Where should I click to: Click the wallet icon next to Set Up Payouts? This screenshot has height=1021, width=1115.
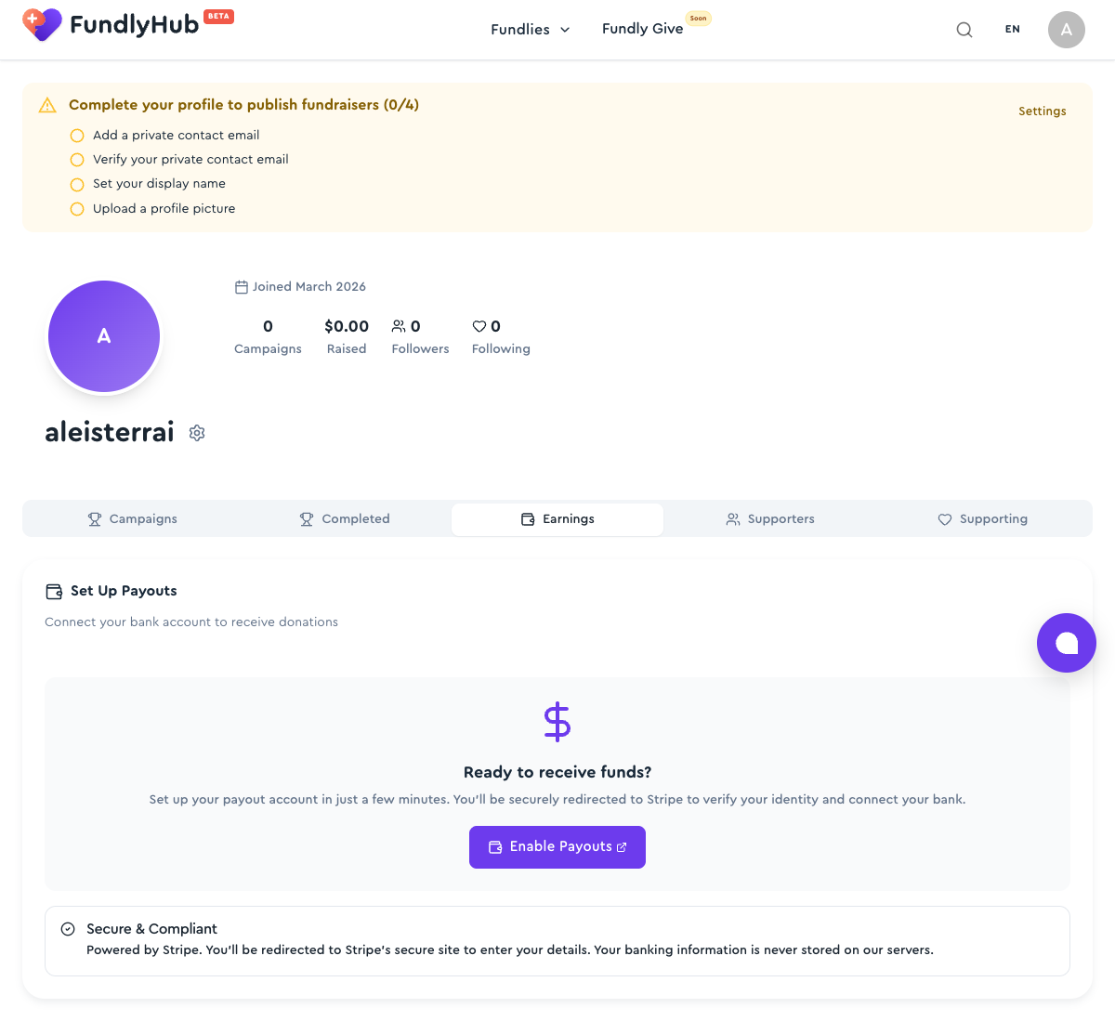click(x=53, y=590)
